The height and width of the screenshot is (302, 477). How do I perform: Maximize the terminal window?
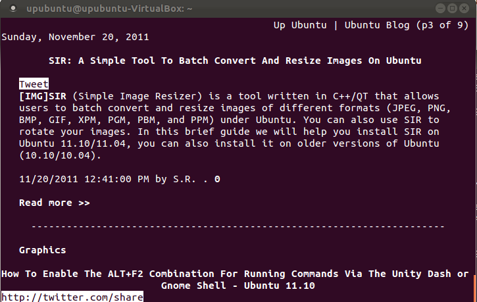(x=453, y=8)
